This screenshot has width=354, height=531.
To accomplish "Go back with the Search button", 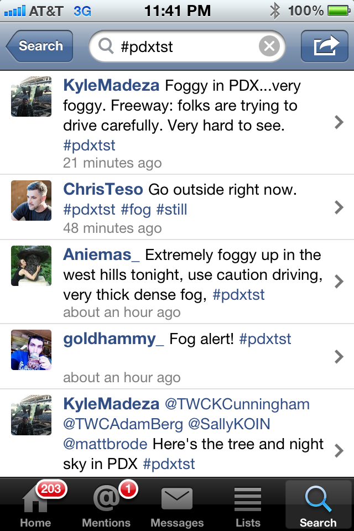I will point(40,46).
